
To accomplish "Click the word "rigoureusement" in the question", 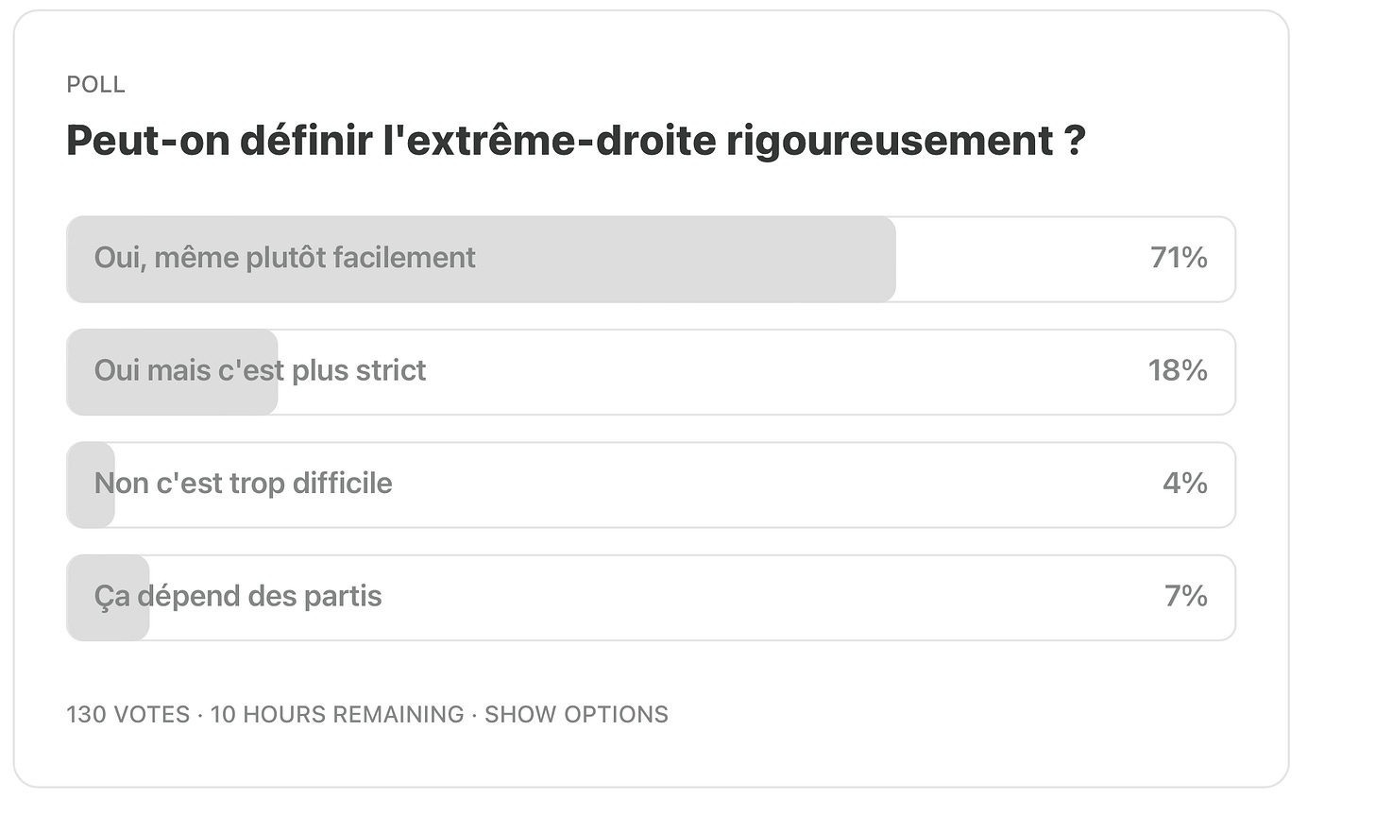I will click(890, 141).
